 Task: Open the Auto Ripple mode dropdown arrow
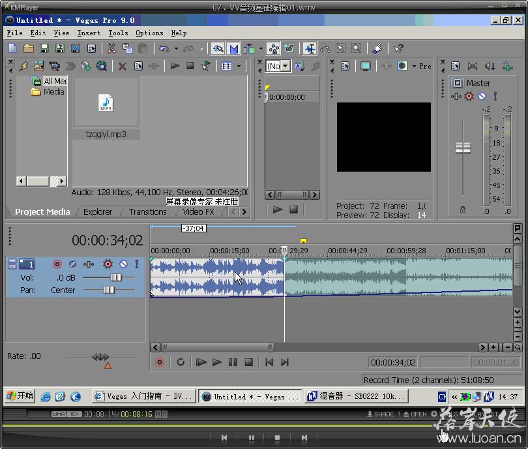click(261, 49)
